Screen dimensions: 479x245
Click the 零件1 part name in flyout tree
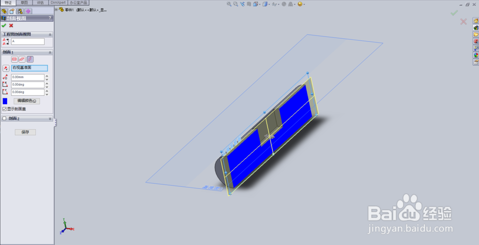tap(69, 10)
